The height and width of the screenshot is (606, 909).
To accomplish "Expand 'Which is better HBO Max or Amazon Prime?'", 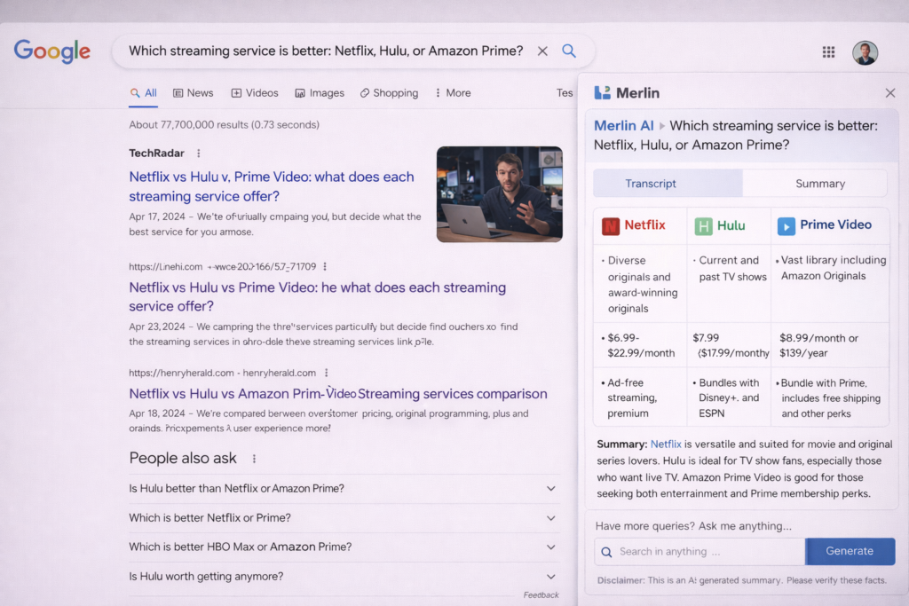I will [551, 547].
